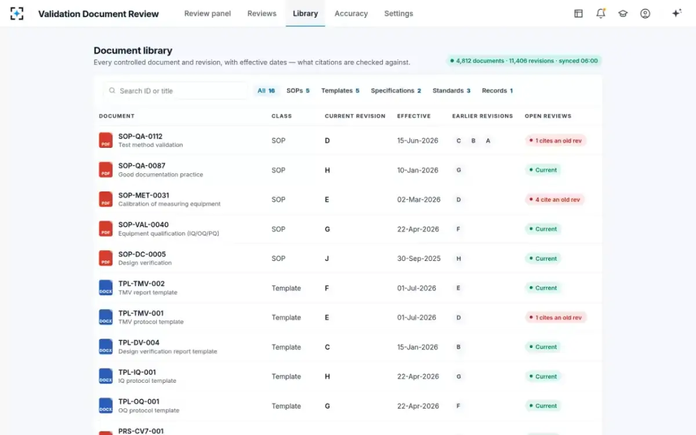The width and height of the screenshot is (696, 435).
Task: Open document SOP-MET-0031
Action: coord(144,195)
